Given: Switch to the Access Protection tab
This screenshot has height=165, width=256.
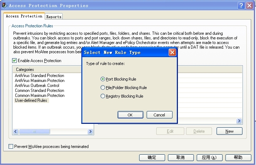Looking at the screenshot, I should 24,16.
